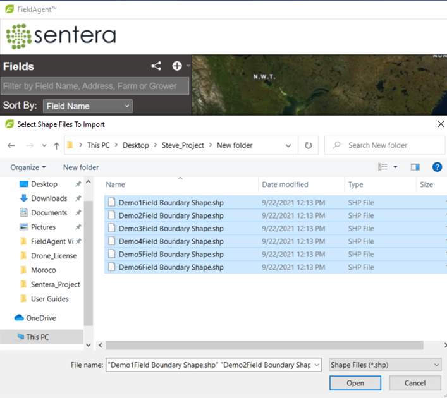Click the up one level arrow
The width and height of the screenshot is (447, 398).
tap(56, 145)
